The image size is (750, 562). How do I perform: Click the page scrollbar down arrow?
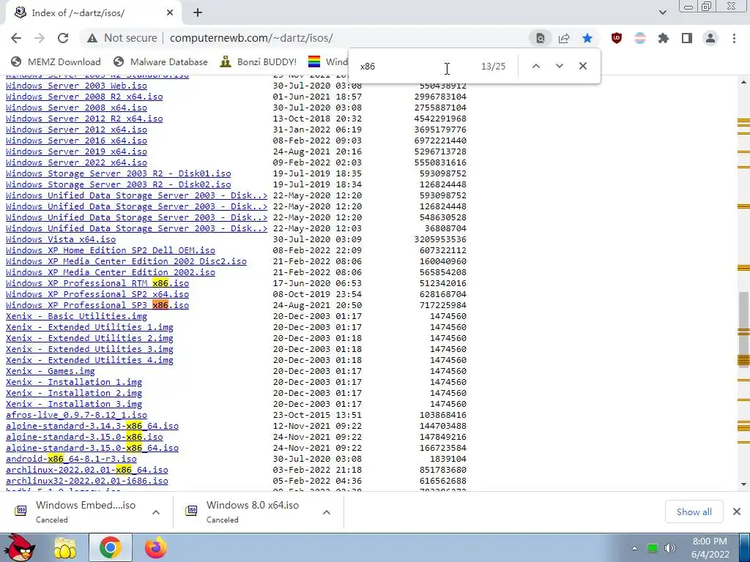point(743,484)
